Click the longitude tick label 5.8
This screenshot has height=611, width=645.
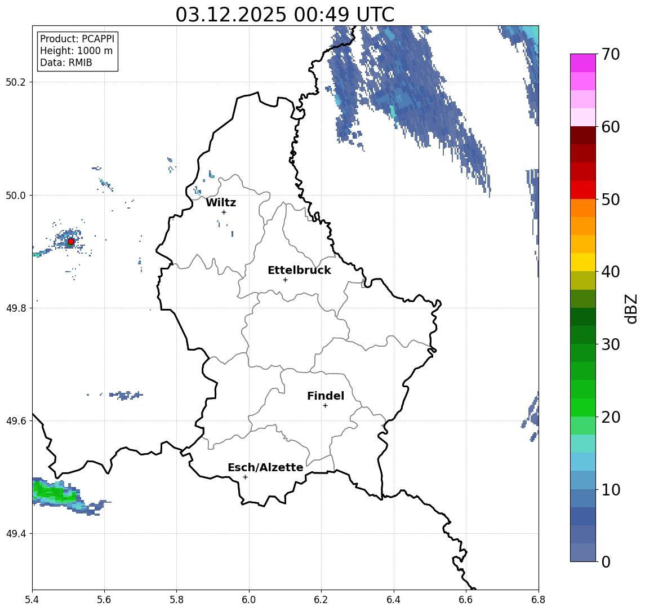pos(176,600)
